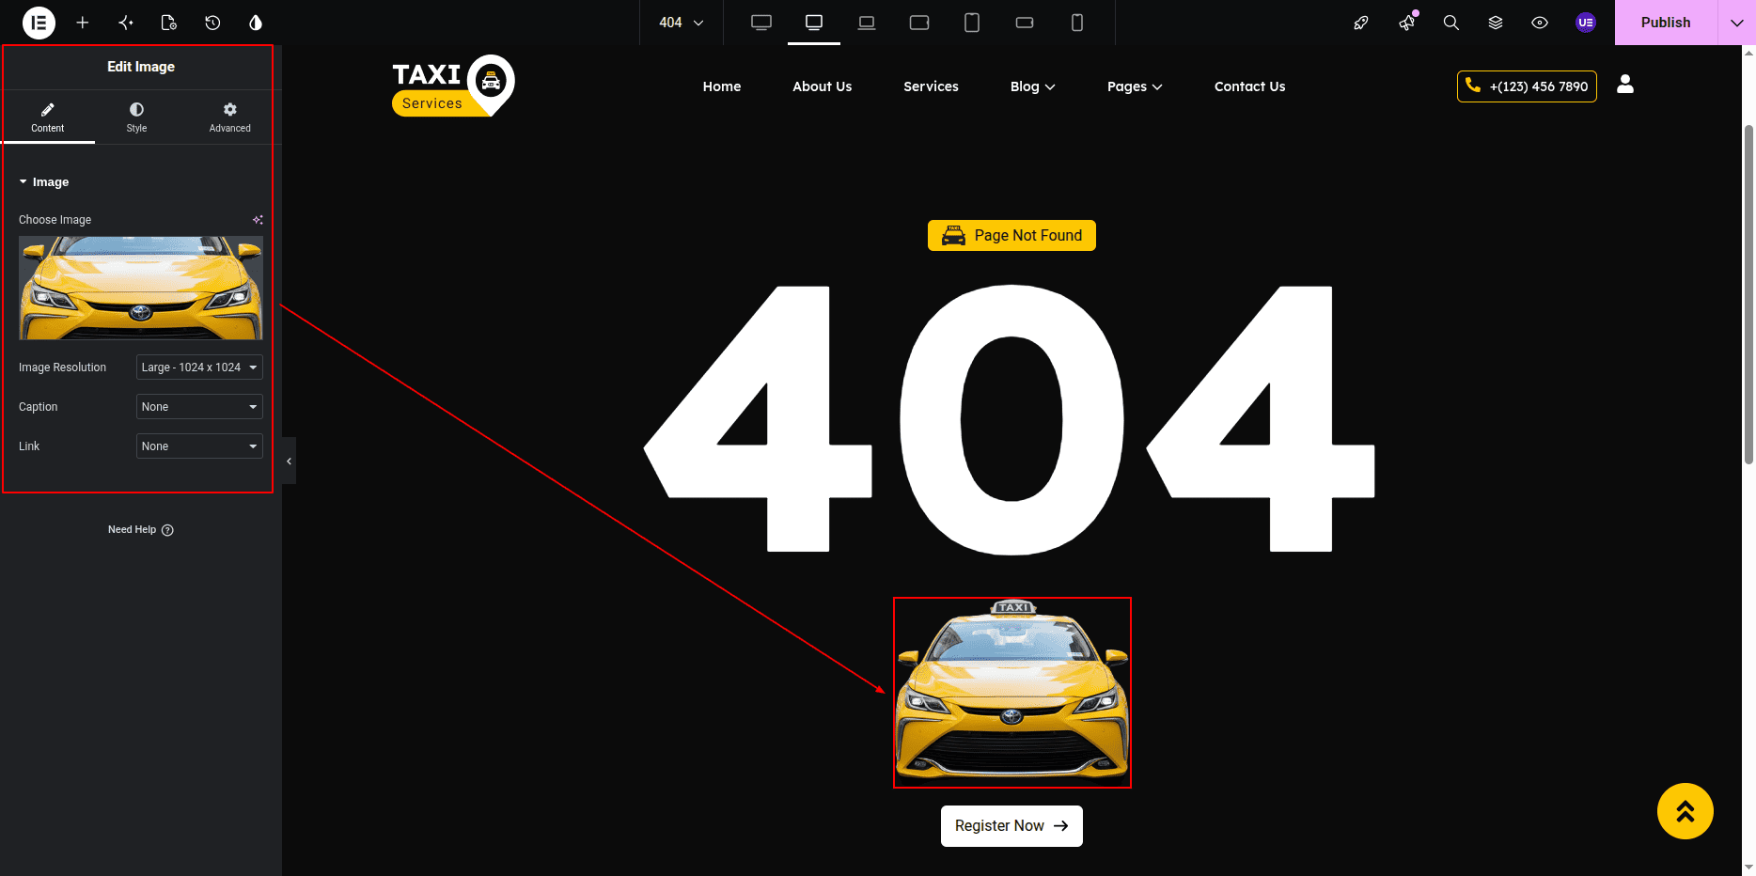Open Publish options dropdown arrow
1756x876 pixels.
coord(1736,23)
